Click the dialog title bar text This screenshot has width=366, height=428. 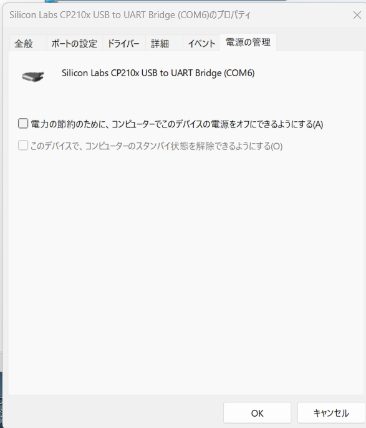[130, 15]
